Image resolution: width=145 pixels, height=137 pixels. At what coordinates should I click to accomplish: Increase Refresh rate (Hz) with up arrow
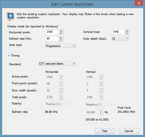[61, 37]
